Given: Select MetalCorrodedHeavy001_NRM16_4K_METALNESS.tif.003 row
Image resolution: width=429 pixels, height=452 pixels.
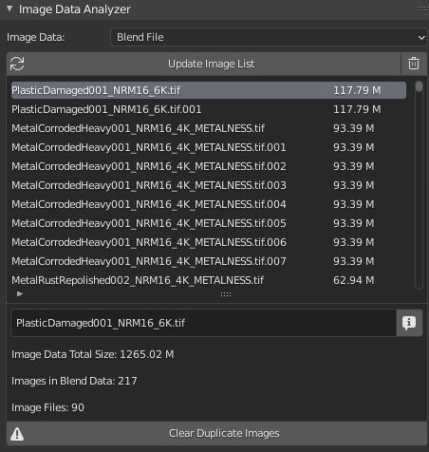Looking at the screenshot, I should 209,185.
